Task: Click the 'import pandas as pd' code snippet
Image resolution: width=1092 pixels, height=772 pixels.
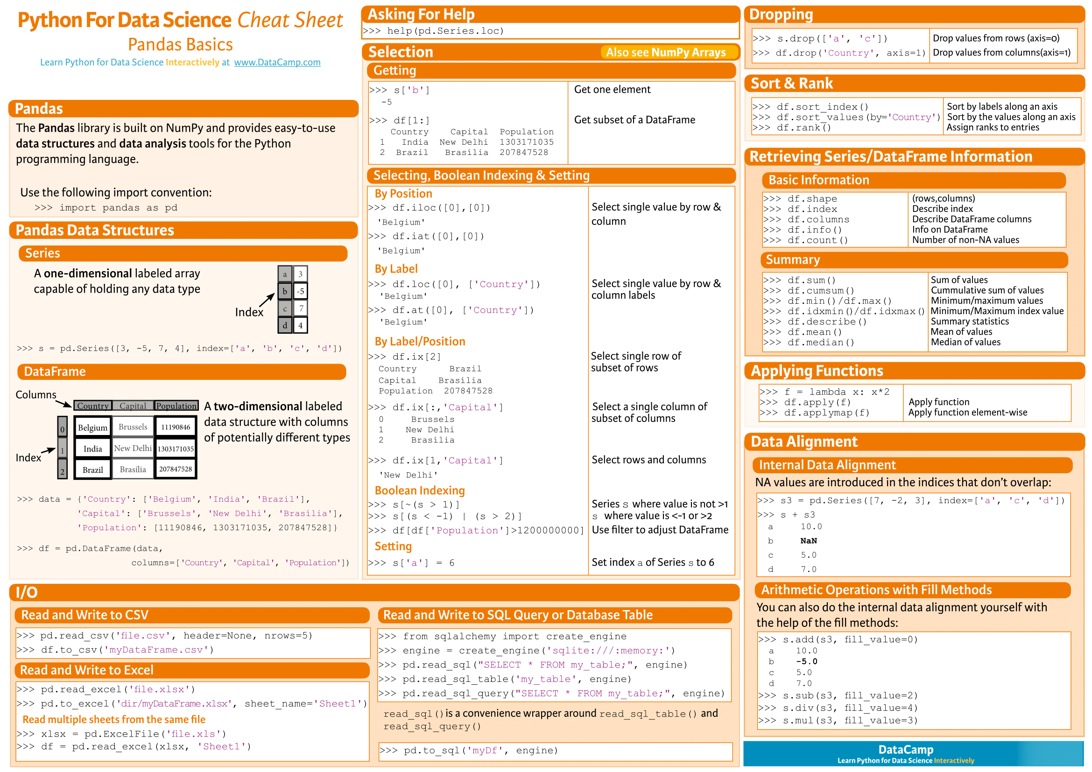Action: [106, 207]
